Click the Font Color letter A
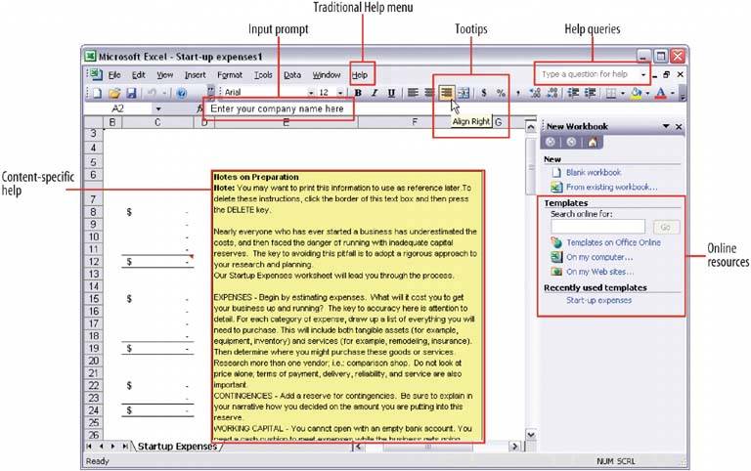This screenshot has width=751, height=471. [x=661, y=93]
